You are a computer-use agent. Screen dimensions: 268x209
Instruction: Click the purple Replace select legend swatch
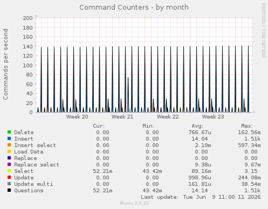click(x=9, y=164)
